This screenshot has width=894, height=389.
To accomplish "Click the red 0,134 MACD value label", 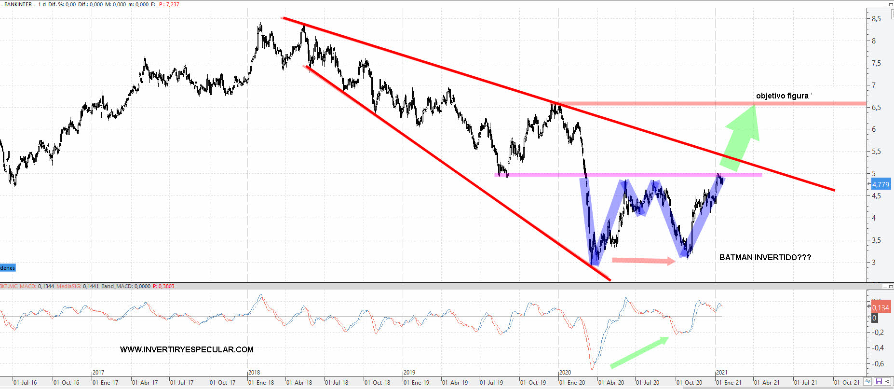I will 881,307.
